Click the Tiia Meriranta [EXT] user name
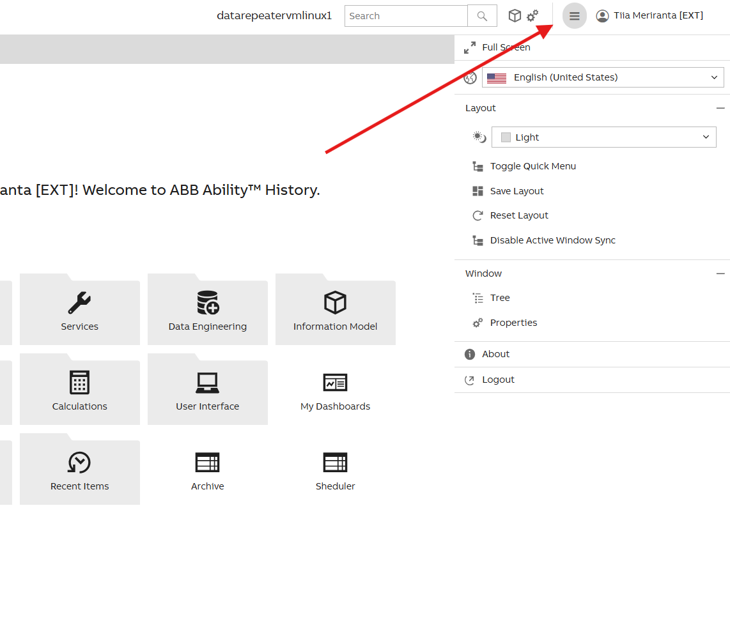Image resolution: width=730 pixels, height=623 pixels. click(658, 16)
